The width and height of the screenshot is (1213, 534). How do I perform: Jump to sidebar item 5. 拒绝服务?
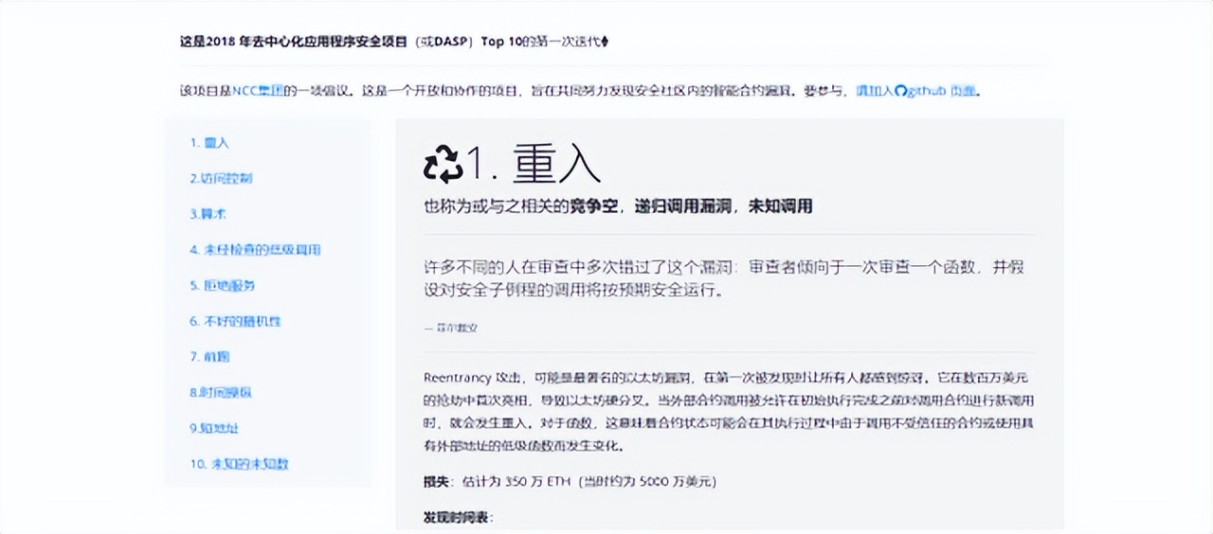(x=222, y=285)
